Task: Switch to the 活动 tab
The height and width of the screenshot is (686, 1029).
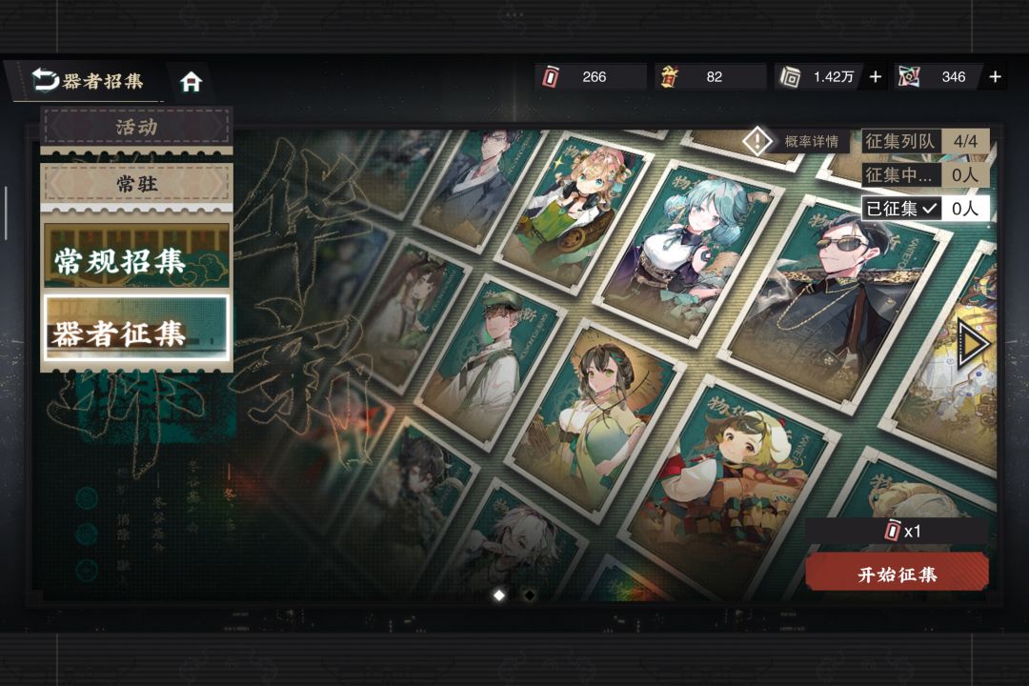Action: tap(136, 127)
